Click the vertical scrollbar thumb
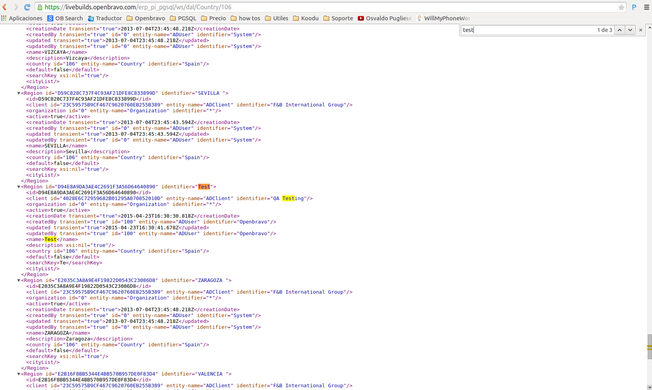The height and width of the screenshot is (390, 652). (649, 346)
